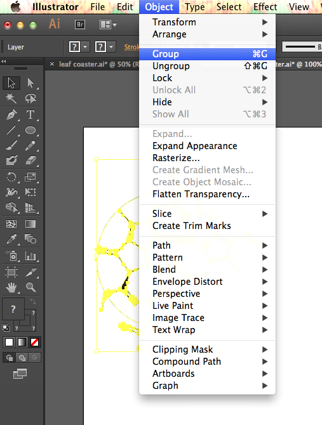This screenshot has width=322, height=425.
Task: Expand the Compound Path submenu
Action: [207, 362]
